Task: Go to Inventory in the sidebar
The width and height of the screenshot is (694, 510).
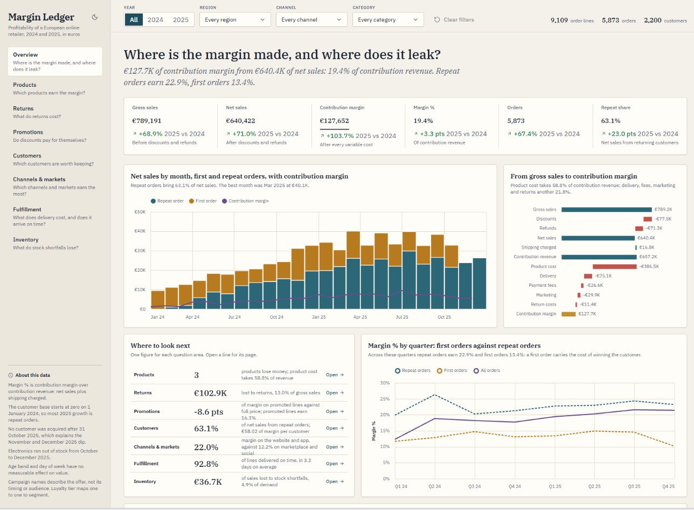Action: point(55,244)
